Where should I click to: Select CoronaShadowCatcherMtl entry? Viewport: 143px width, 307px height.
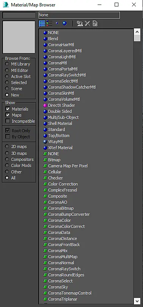[x=72, y=87]
